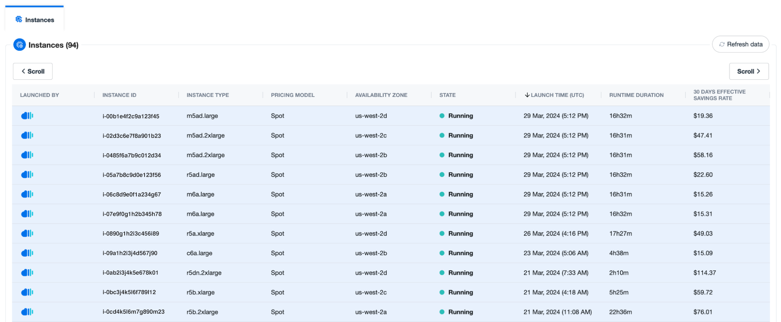The width and height of the screenshot is (781, 322).
Task: Click savings value $47.41
Action: [x=703, y=135]
